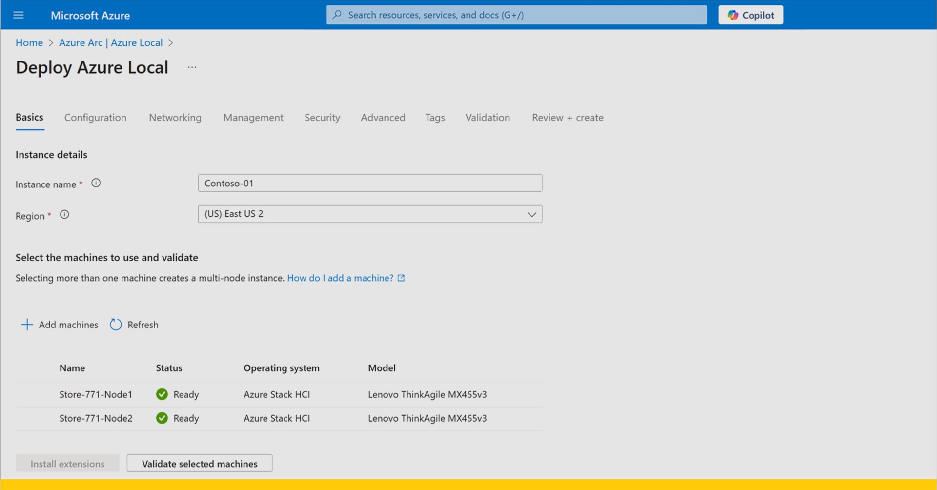Expand the Region dropdown
The width and height of the screenshot is (937, 490).
[x=531, y=214]
